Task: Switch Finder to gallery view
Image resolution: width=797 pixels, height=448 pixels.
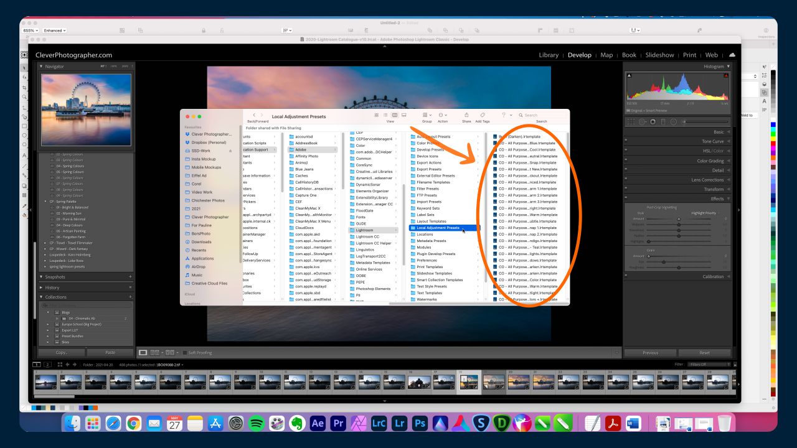Action: [x=403, y=115]
